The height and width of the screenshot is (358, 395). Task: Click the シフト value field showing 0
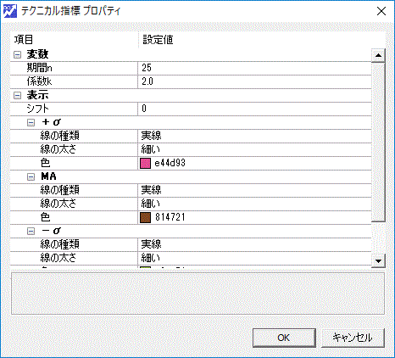pyautogui.click(x=254, y=109)
